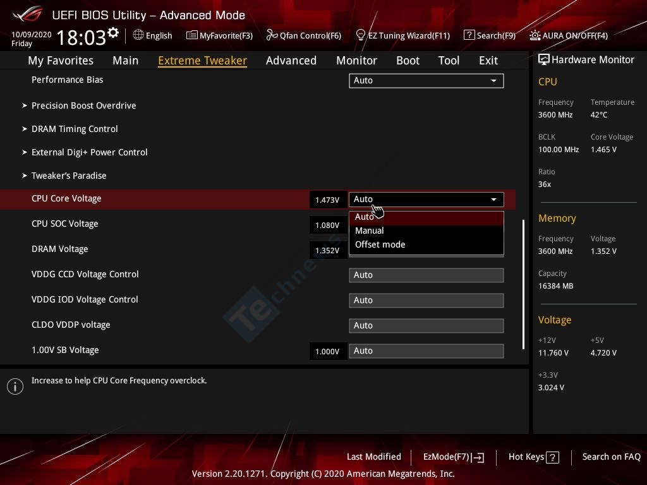Expand DRAM Timing Control submenu
This screenshot has height=485, width=647.
click(75, 129)
